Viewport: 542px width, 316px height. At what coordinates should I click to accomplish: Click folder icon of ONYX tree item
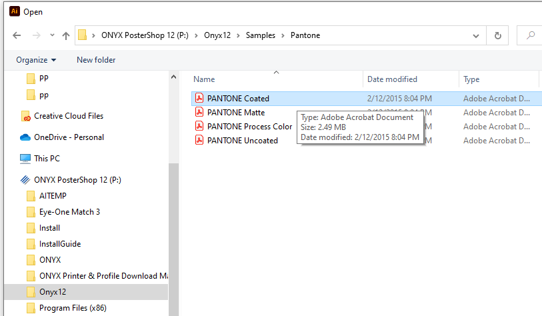31,260
